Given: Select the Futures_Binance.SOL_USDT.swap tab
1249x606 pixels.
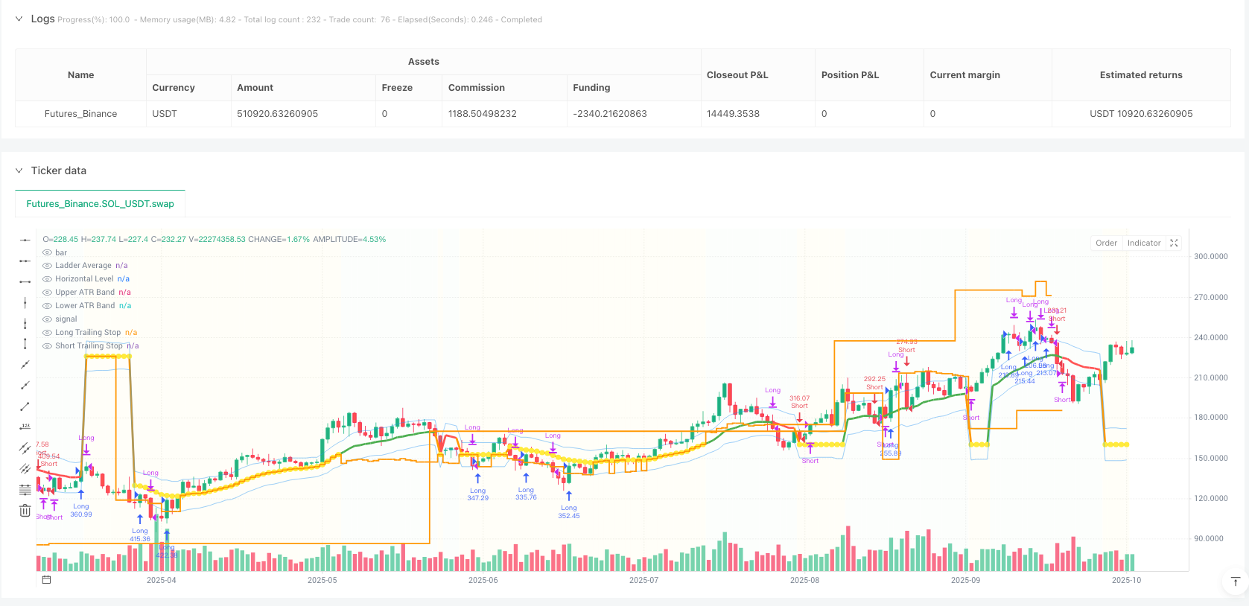Looking at the screenshot, I should click(100, 203).
